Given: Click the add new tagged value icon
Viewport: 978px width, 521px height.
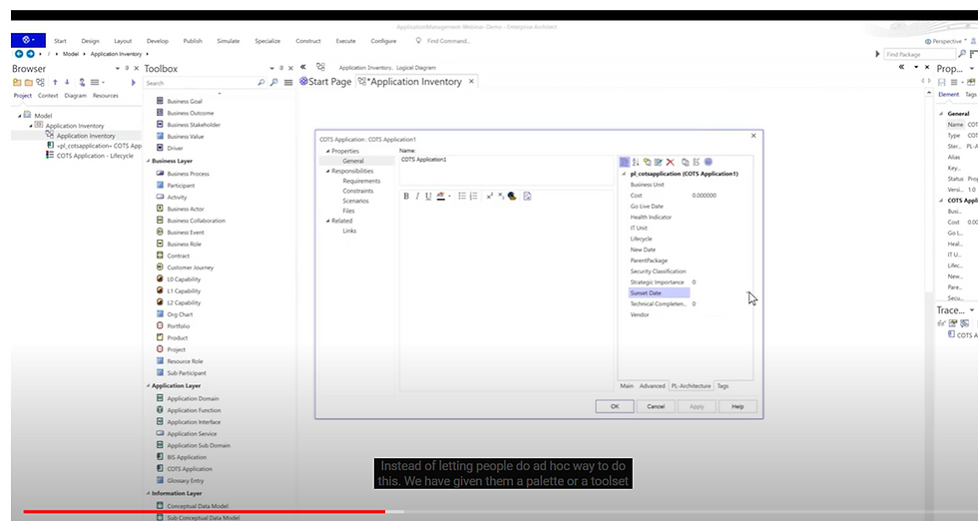Looking at the screenshot, I should click(647, 163).
